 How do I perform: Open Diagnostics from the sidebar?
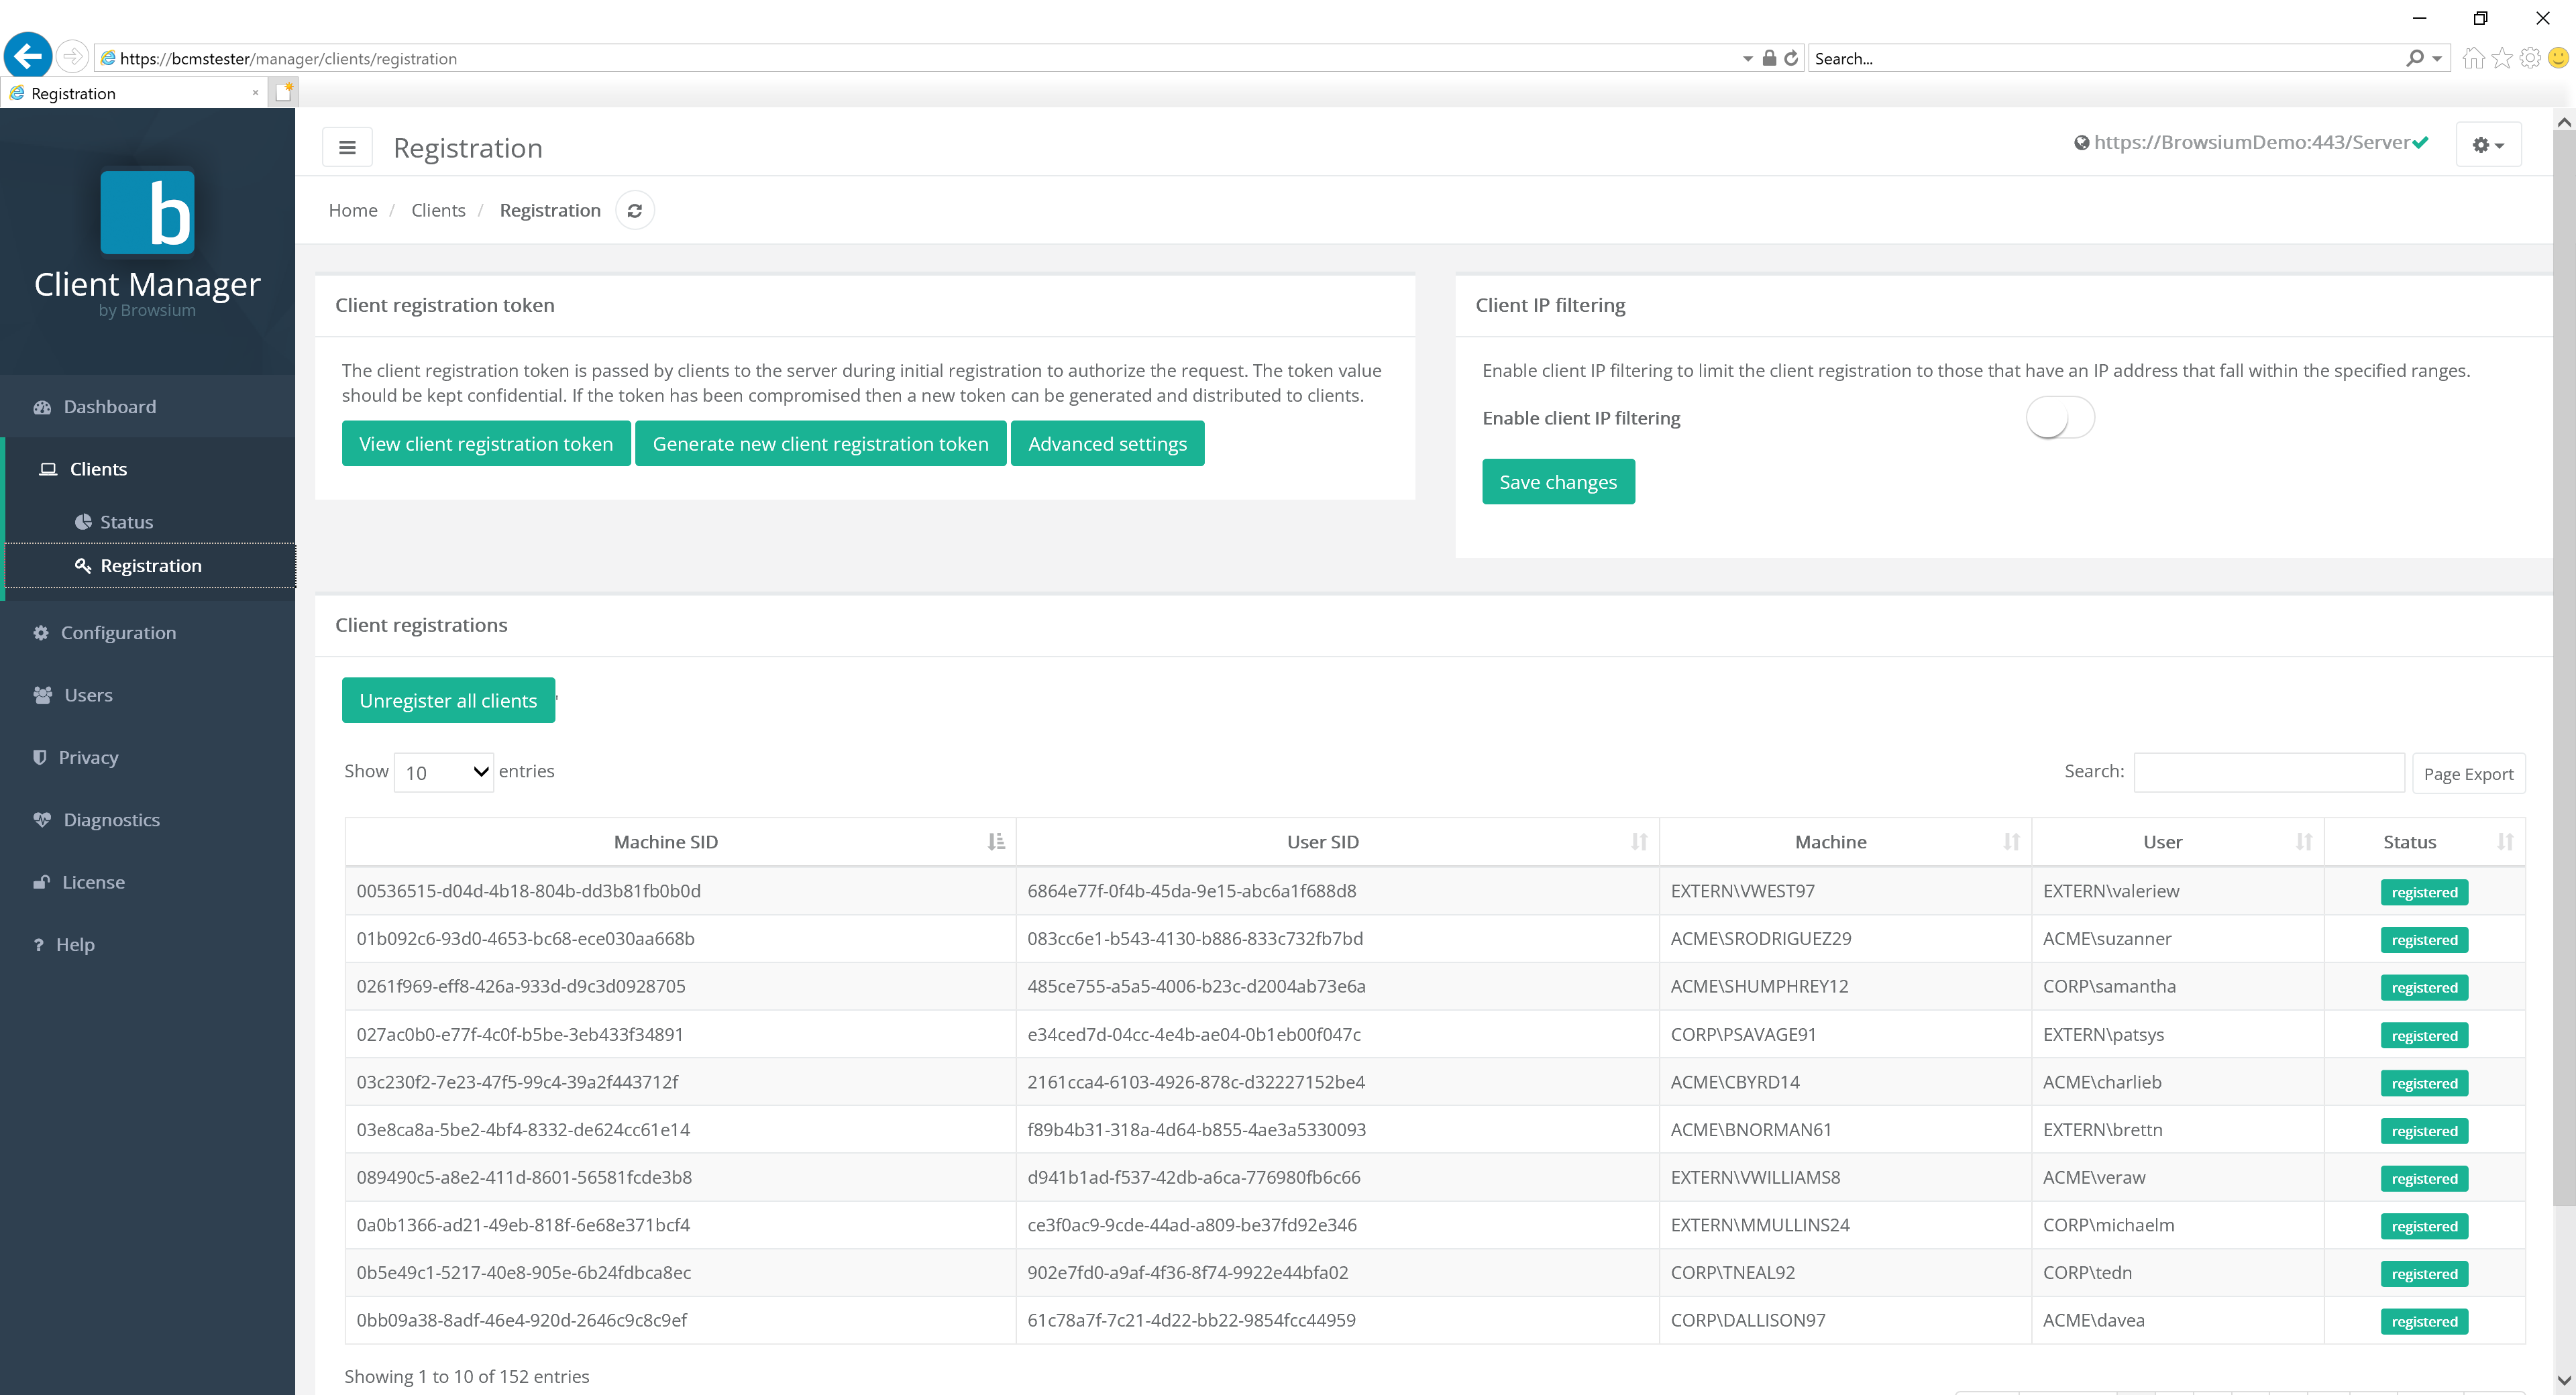111,819
